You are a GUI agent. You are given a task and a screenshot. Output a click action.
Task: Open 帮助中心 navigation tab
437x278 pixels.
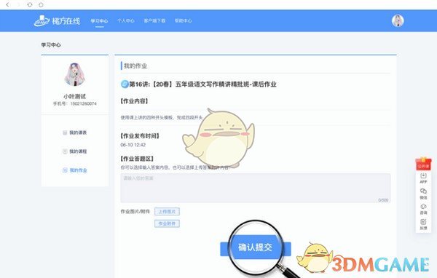[x=183, y=20]
